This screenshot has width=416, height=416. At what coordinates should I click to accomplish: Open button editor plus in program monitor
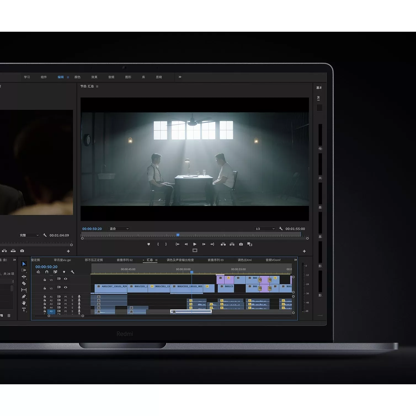point(304,251)
